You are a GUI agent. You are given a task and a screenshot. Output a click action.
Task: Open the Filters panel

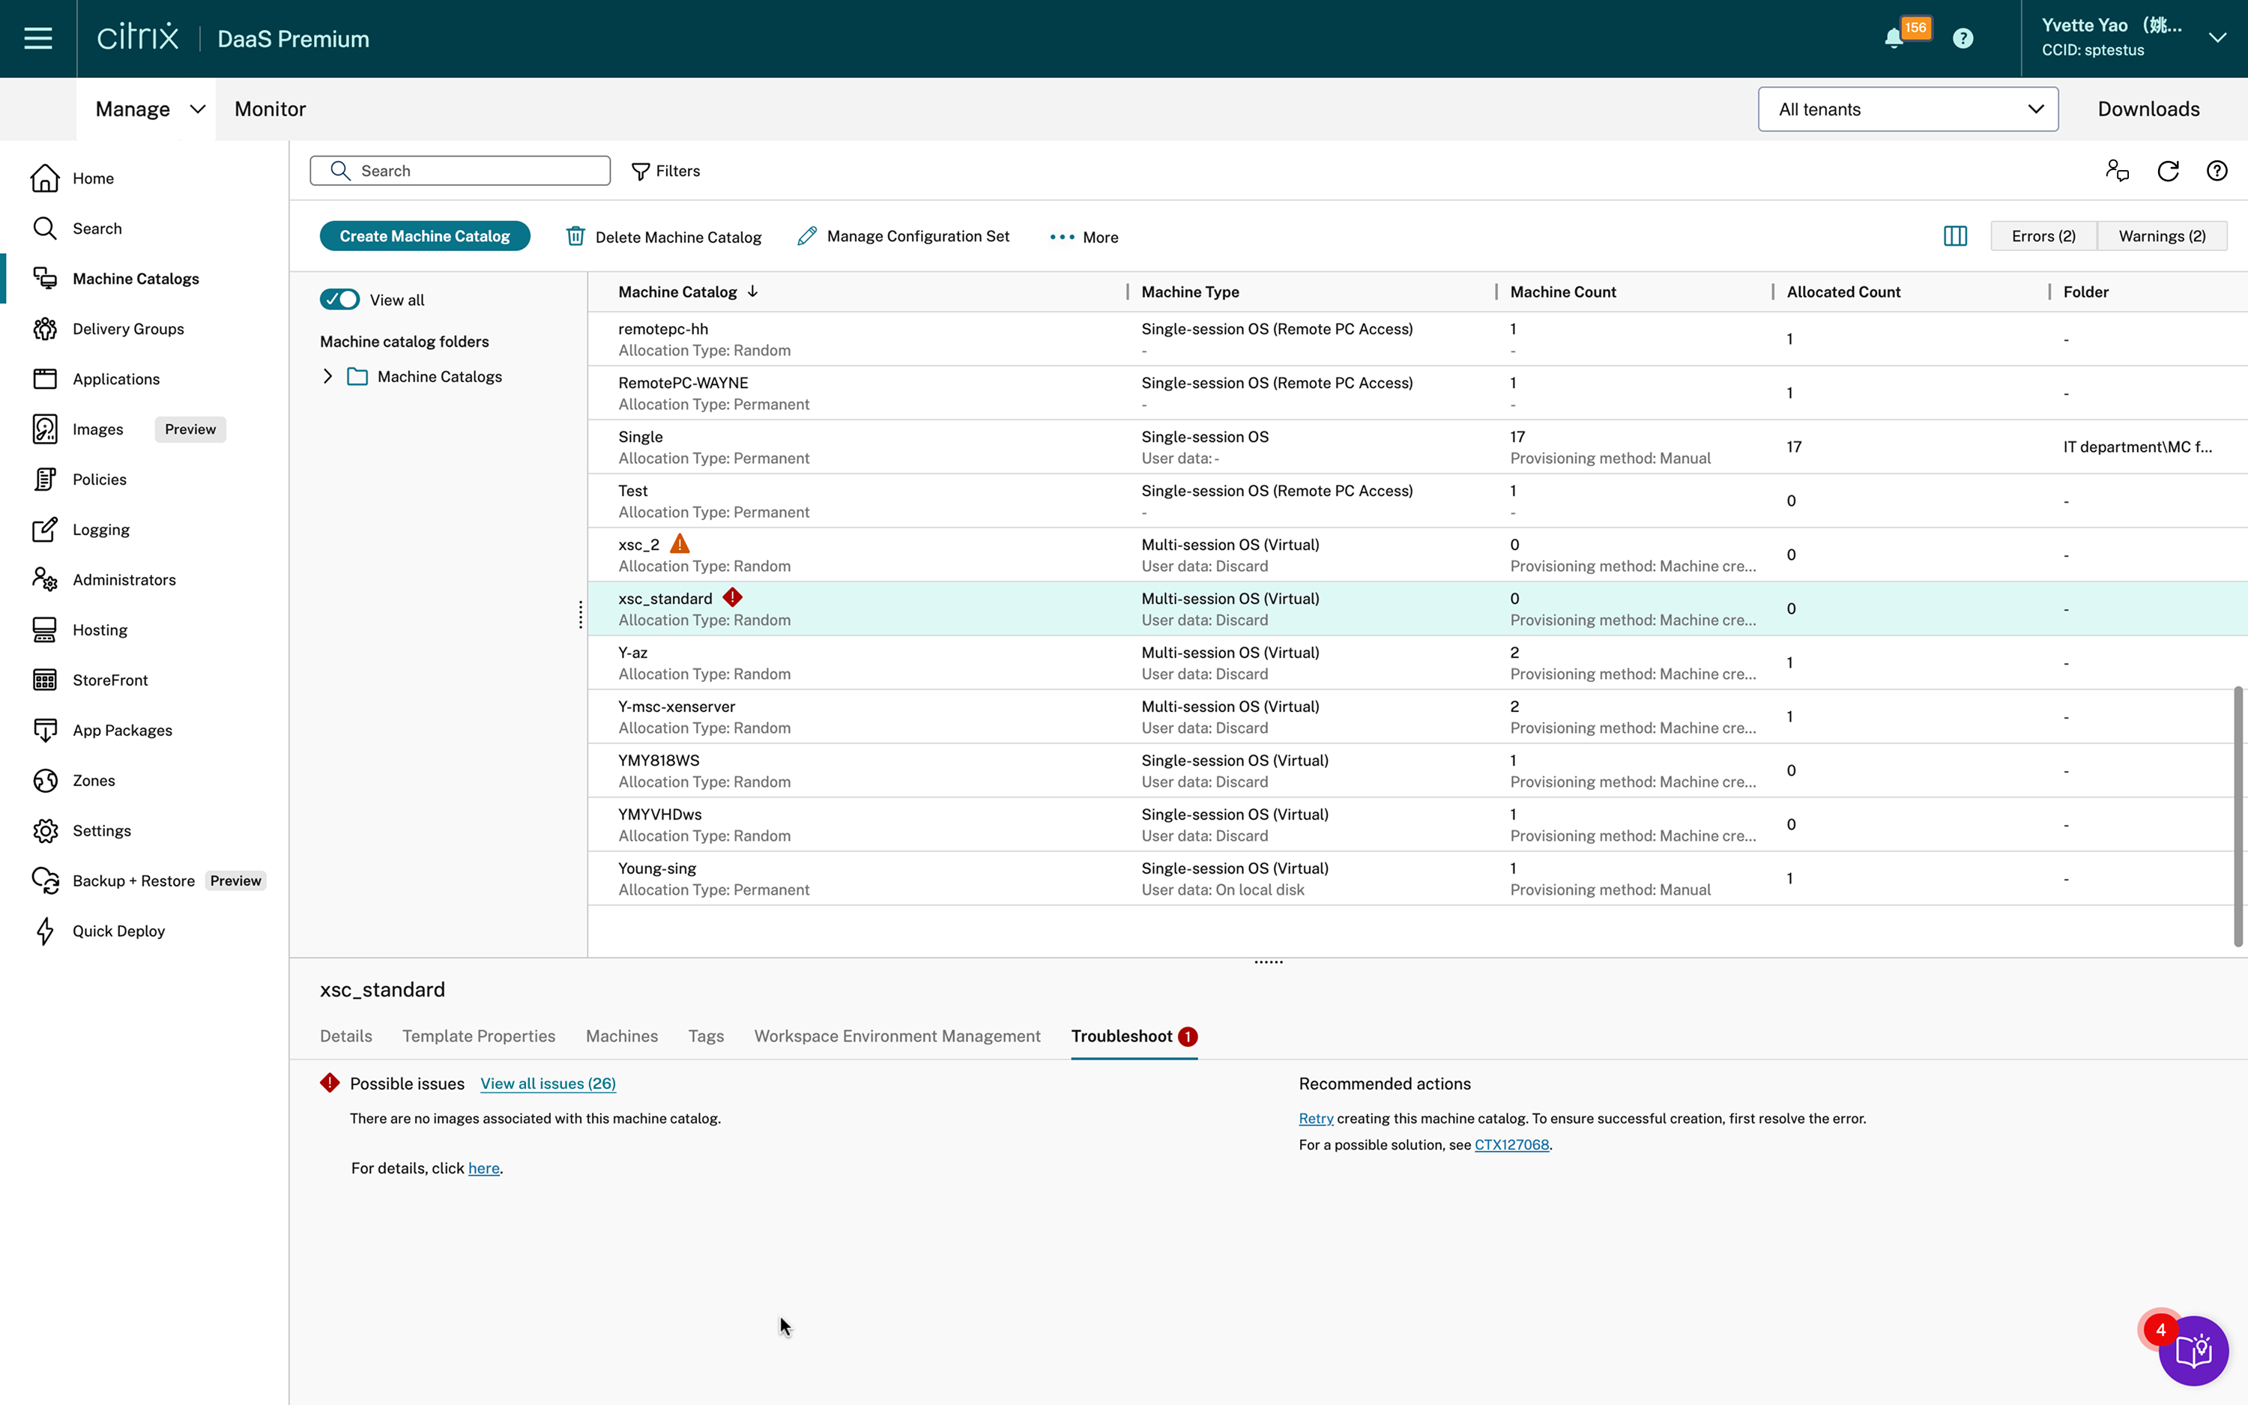coord(665,171)
